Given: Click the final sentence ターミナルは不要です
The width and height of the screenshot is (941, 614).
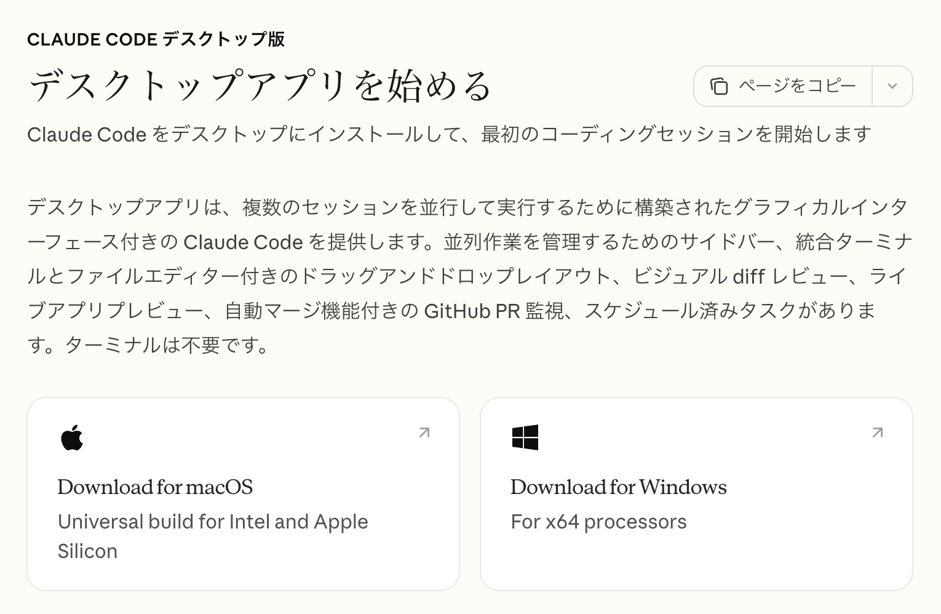Looking at the screenshot, I should click(166, 345).
